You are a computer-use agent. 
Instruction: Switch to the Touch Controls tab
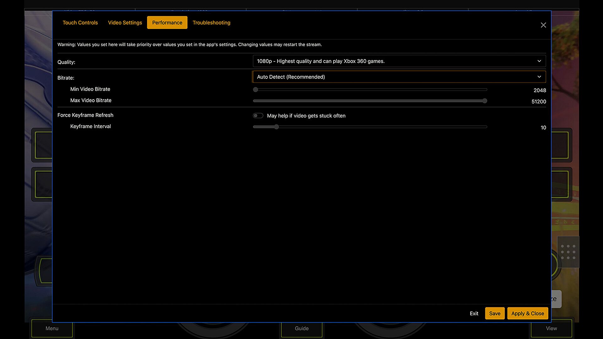(80, 23)
